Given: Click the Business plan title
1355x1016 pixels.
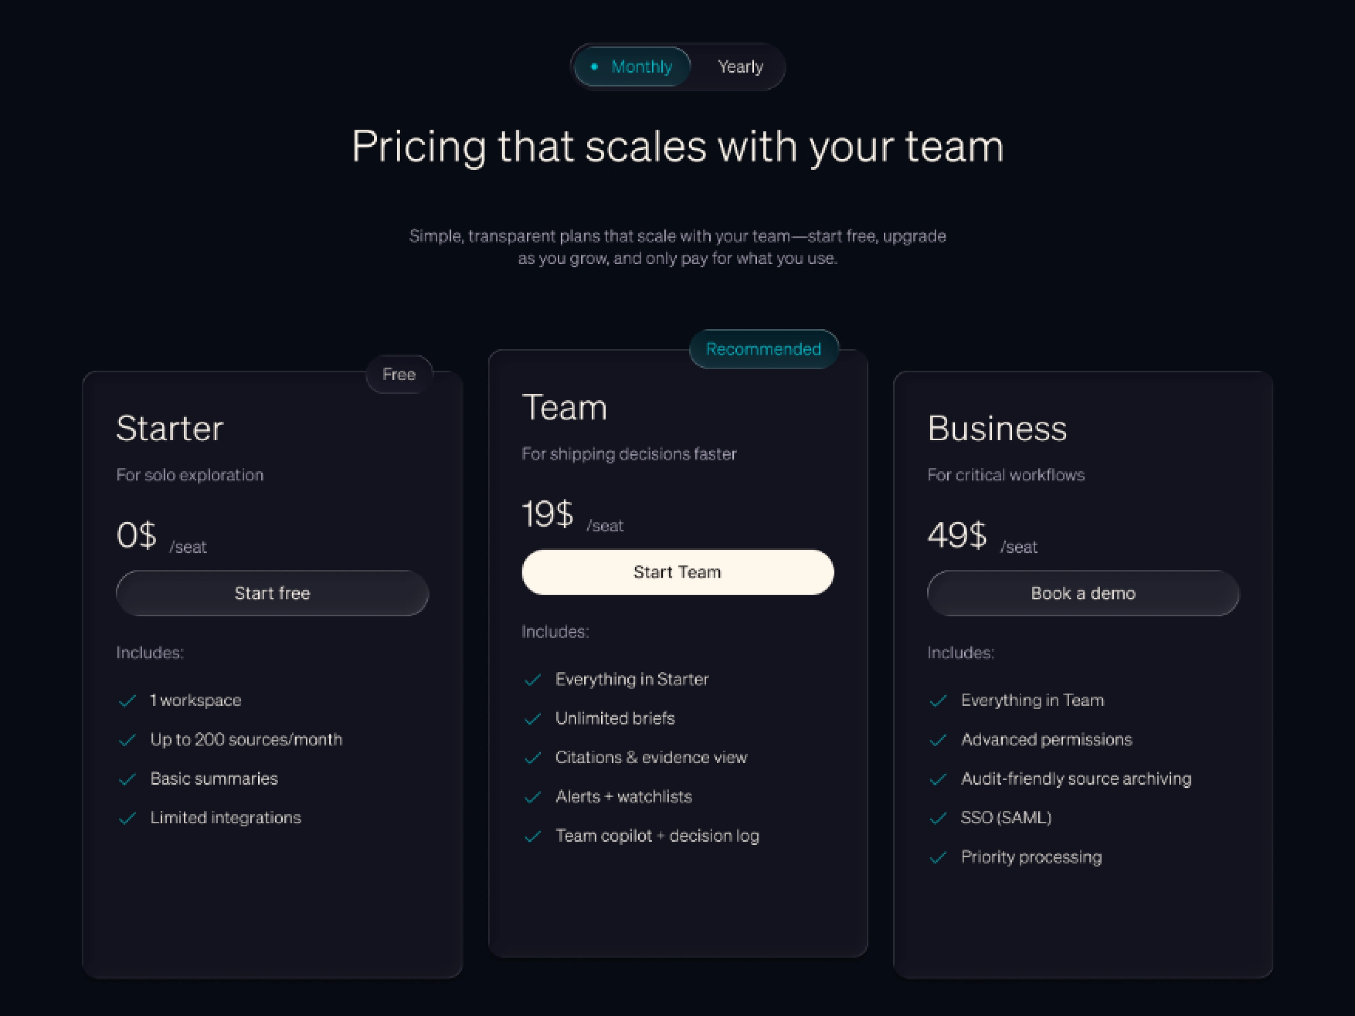Looking at the screenshot, I should [997, 428].
